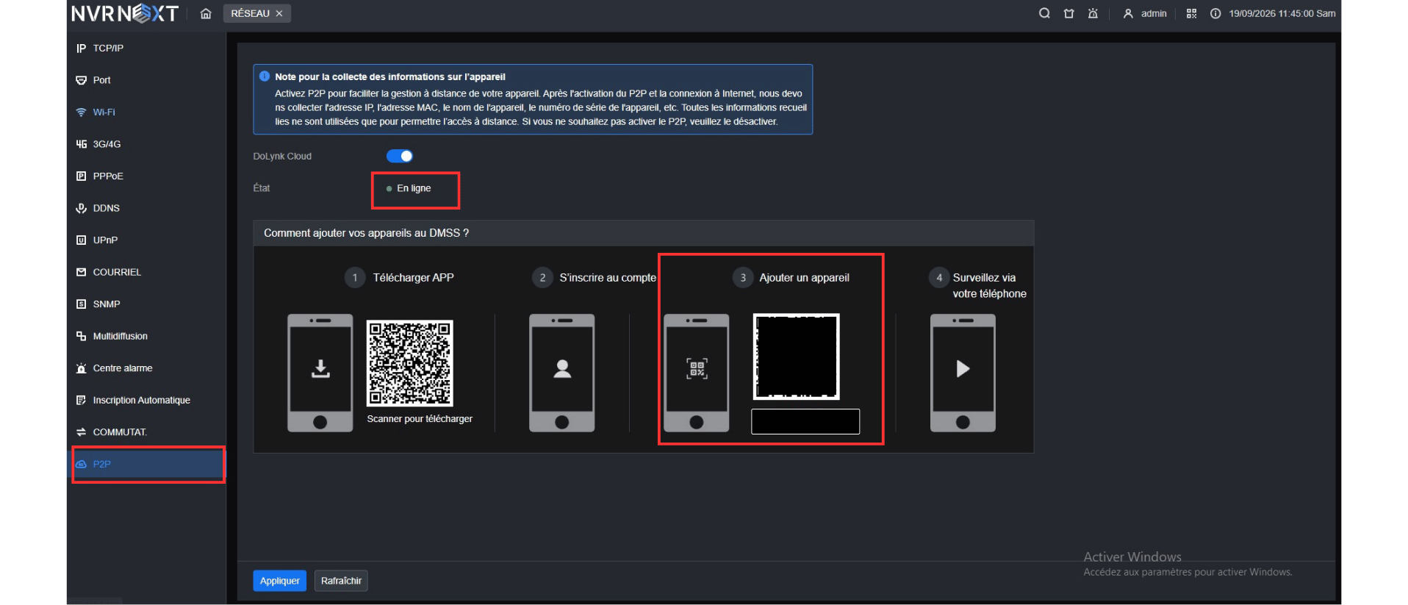Viewport: 1408px width, 605px height.
Task: Open Inscription Automatique page
Action: (147, 400)
